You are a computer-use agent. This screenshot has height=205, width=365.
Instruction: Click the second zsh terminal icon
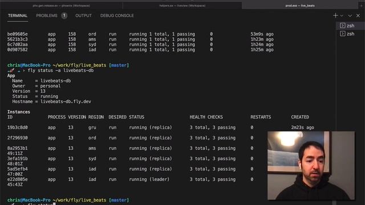(342, 34)
